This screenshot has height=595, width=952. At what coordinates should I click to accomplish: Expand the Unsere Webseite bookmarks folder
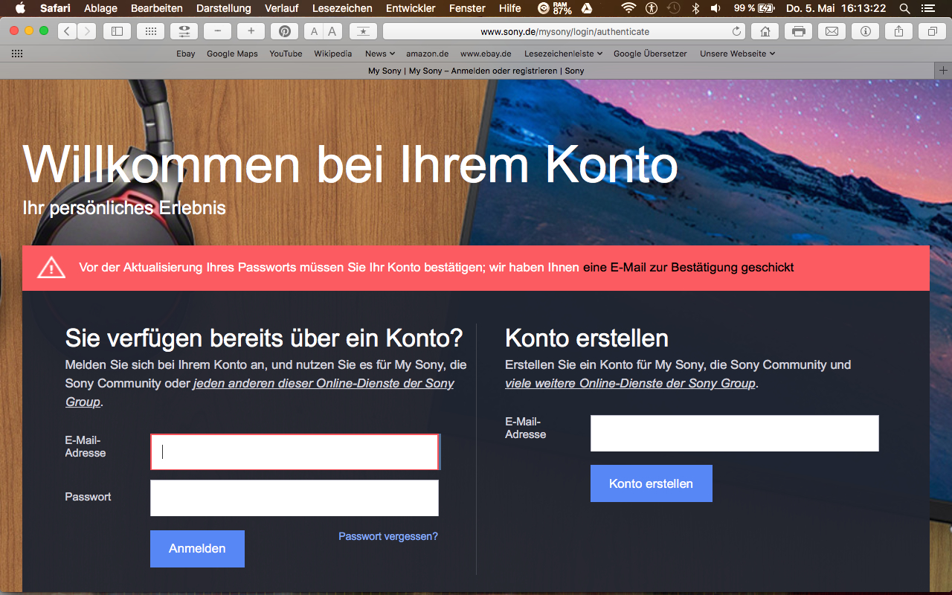[737, 54]
